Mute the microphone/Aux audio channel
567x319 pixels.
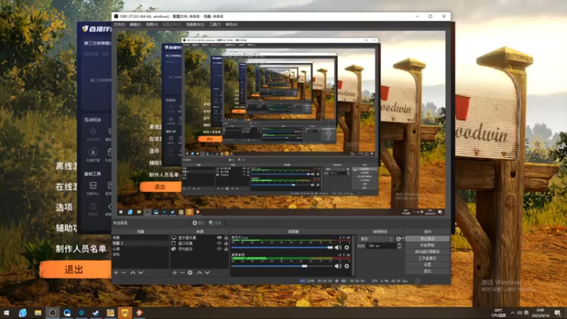click(338, 247)
